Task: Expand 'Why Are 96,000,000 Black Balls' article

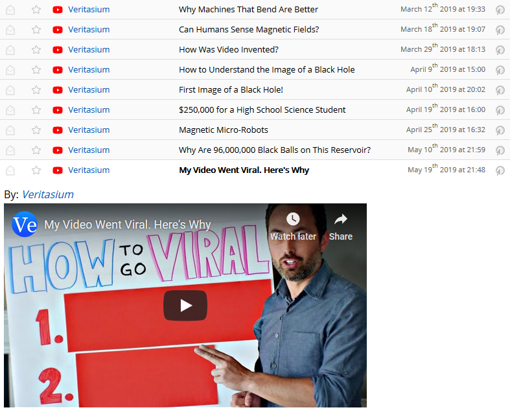Action: [274, 150]
